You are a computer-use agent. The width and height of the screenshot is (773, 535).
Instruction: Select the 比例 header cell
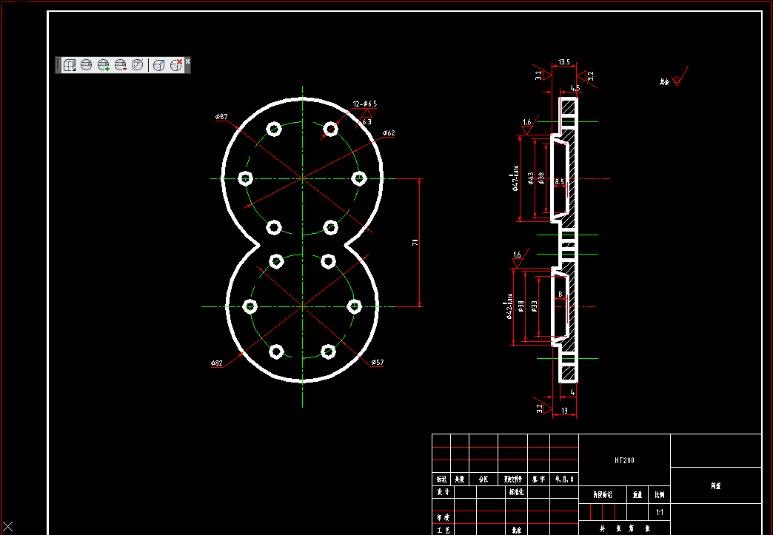tap(660, 495)
